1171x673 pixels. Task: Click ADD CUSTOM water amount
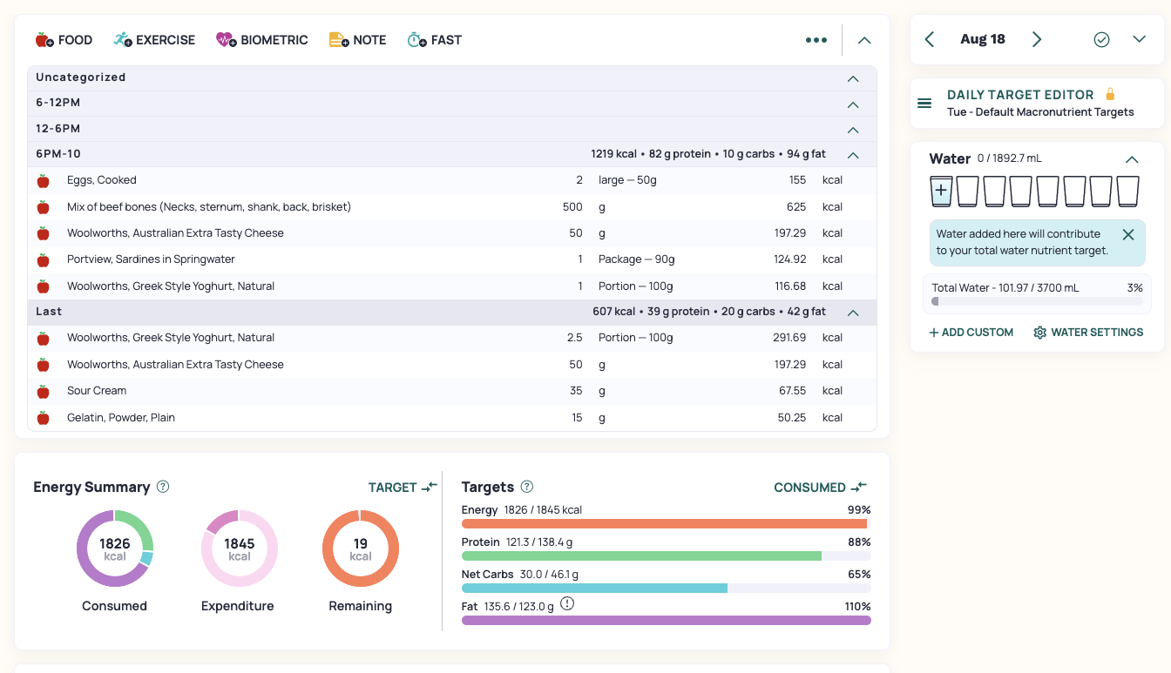pyautogui.click(x=971, y=333)
